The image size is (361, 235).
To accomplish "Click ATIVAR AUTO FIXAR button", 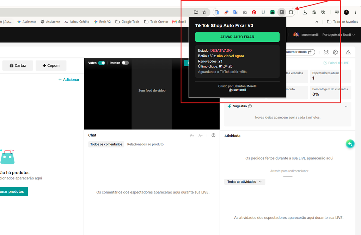I will click(x=237, y=37).
